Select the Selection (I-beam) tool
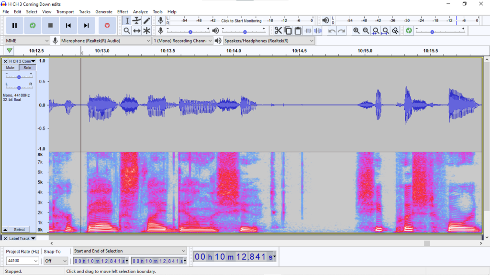The height and width of the screenshot is (275, 490). (x=126, y=21)
